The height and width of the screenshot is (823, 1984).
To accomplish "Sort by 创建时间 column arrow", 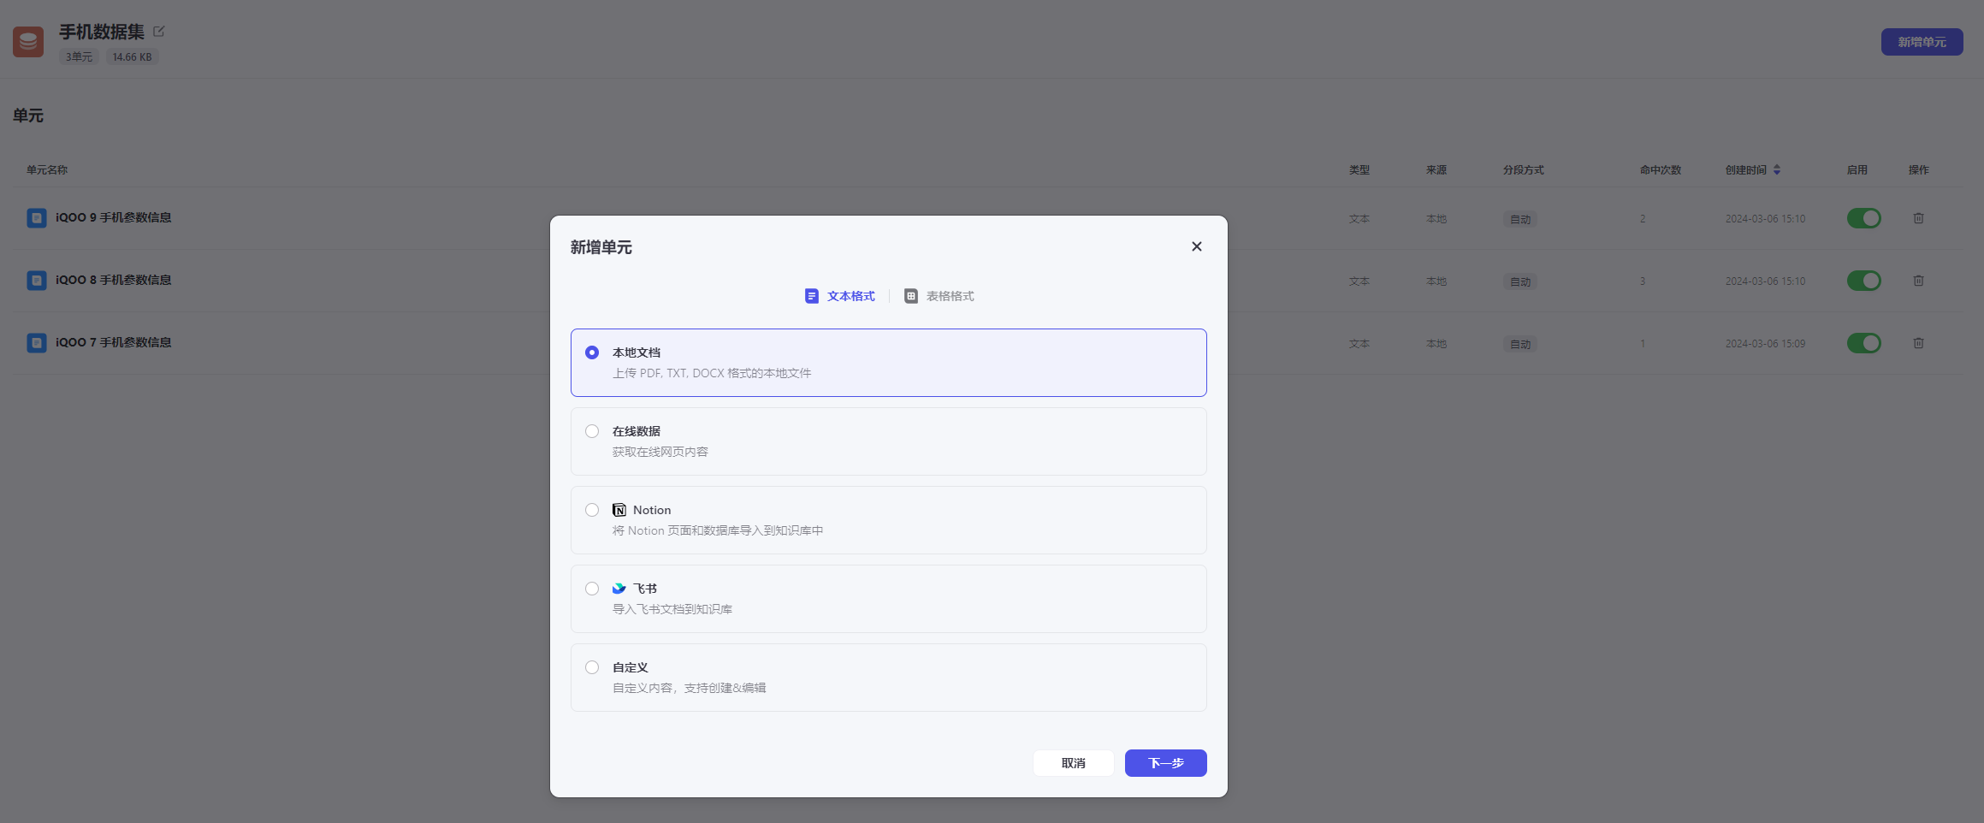I will pos(1777,170).
